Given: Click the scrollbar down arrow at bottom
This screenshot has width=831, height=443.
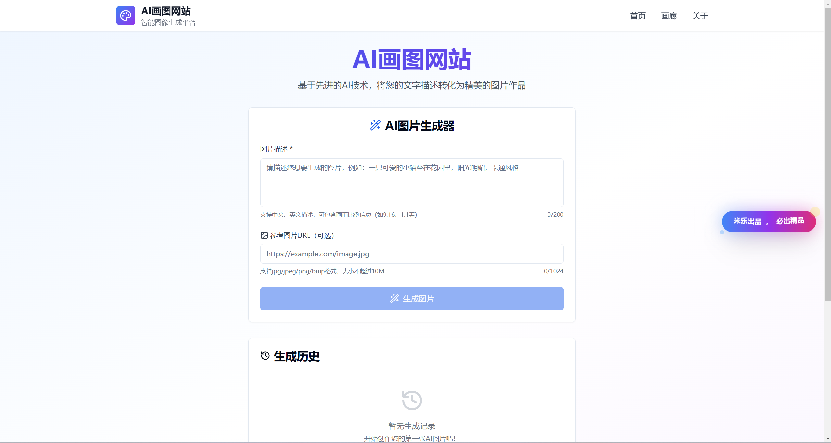Looking at the screenshot, I should point(827,439).
